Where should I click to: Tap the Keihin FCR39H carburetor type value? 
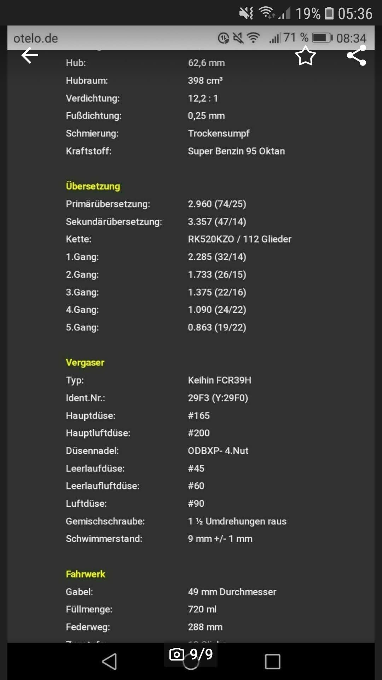220,380
